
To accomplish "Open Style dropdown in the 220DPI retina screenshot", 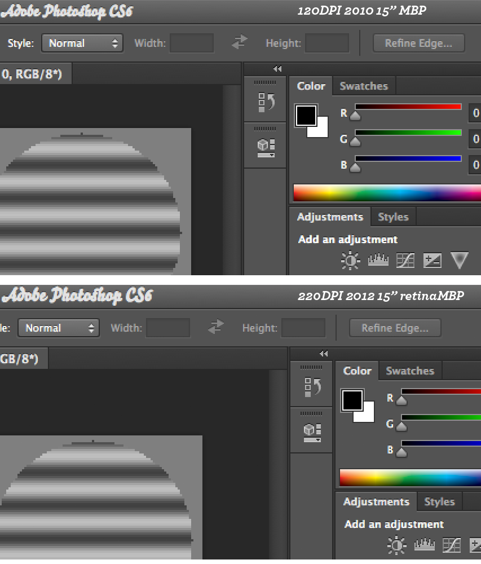I will [59, 328].
